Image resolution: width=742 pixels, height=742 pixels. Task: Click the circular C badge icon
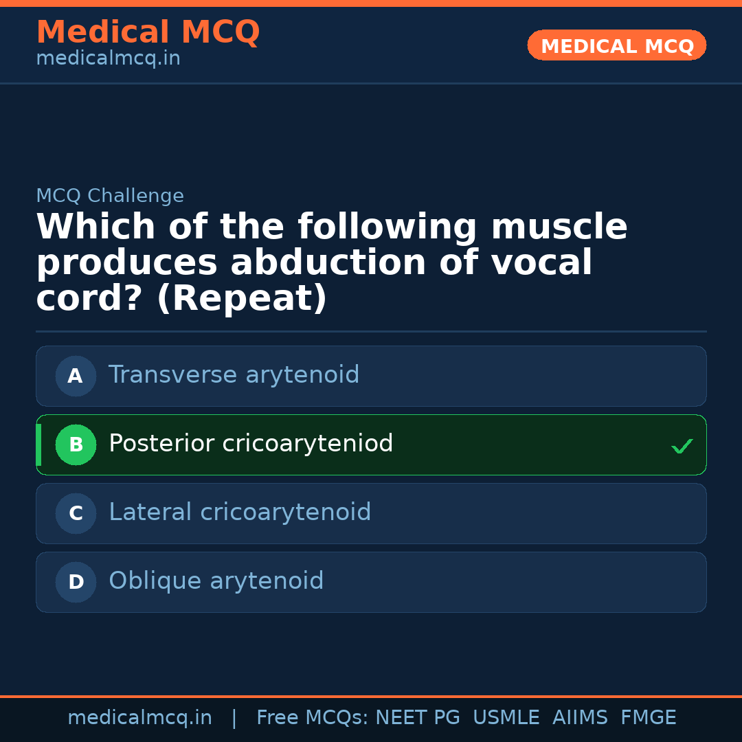click(x=76, y=513)
